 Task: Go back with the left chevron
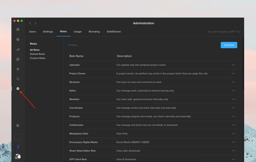point(30,23)
